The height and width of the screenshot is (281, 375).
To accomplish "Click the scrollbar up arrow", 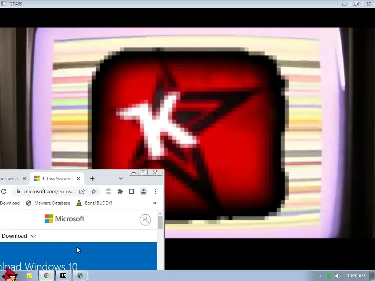I will click(160, 213).
